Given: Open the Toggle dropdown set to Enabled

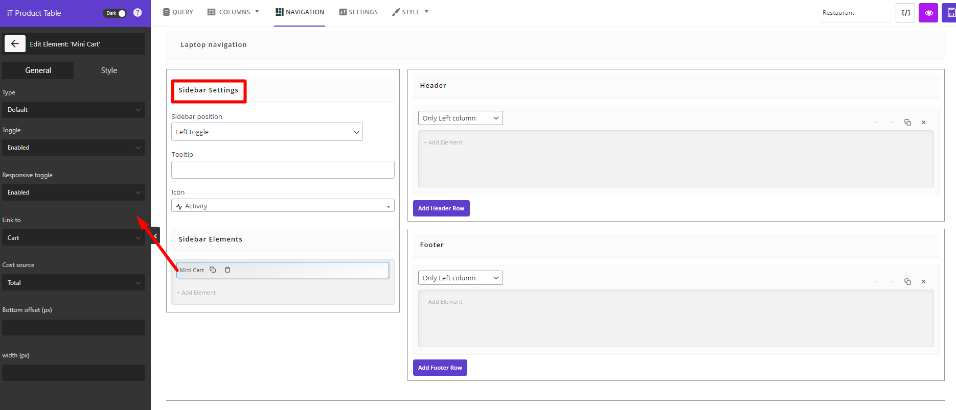Looking at the screenshot, I should click(x=74, y=148).
